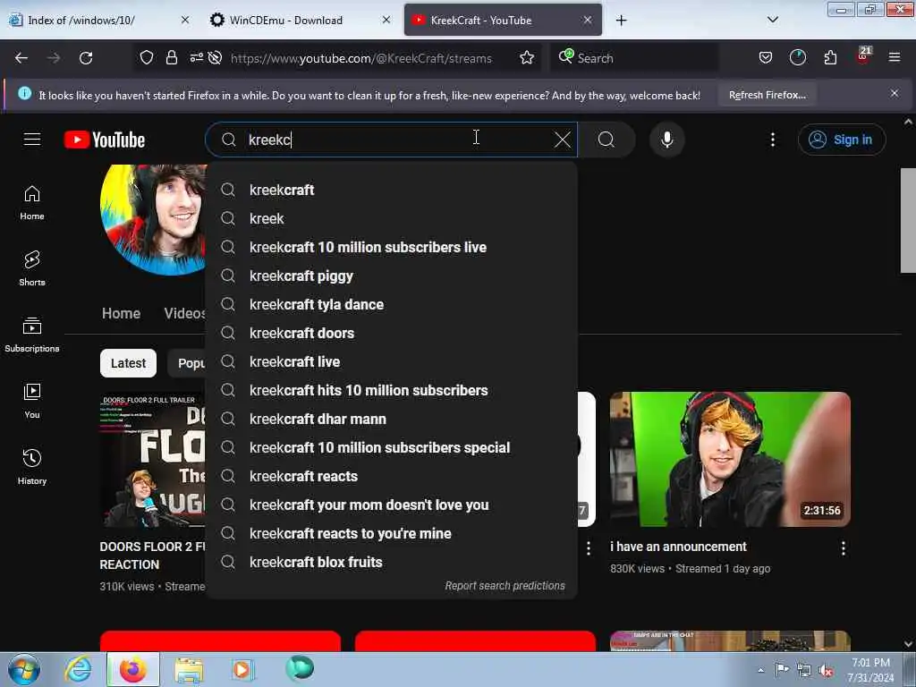916x687 pixels.
Task: Open the channel Home tab
Action: [121, 314]
